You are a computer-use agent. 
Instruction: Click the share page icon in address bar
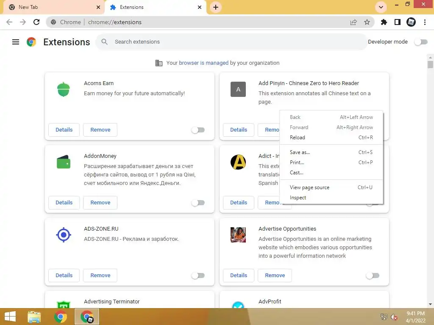pos(353,22)
